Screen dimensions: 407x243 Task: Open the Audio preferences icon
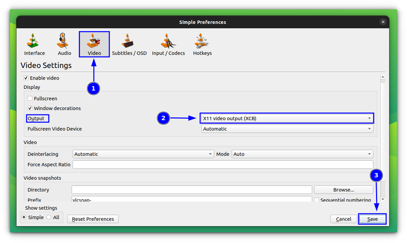64,44
